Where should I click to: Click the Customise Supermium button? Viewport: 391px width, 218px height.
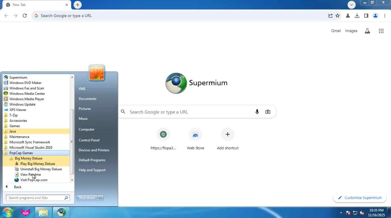pos(360,198)
